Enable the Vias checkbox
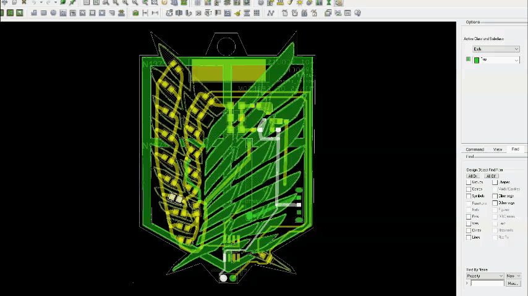Image resolution: width=528 pixels, height=296 pixels. click(469, 223)
